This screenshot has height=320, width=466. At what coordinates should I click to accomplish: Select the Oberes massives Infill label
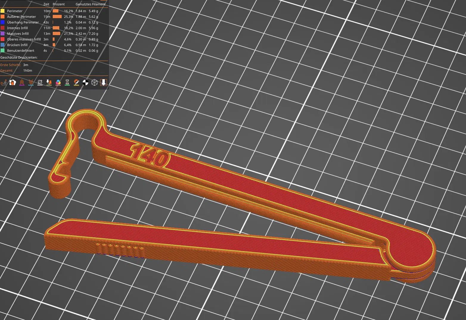click(24, 39)
